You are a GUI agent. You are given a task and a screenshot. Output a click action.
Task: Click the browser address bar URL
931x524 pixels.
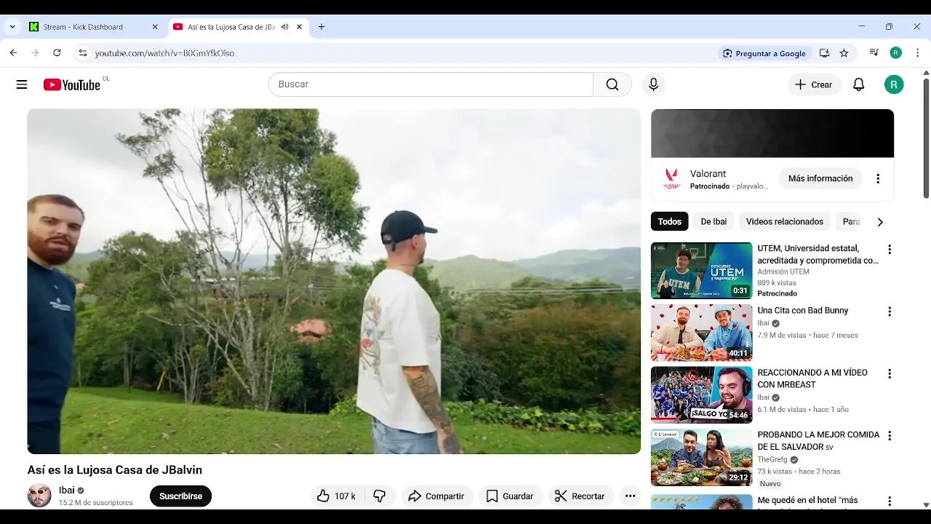tap(164, 53)
